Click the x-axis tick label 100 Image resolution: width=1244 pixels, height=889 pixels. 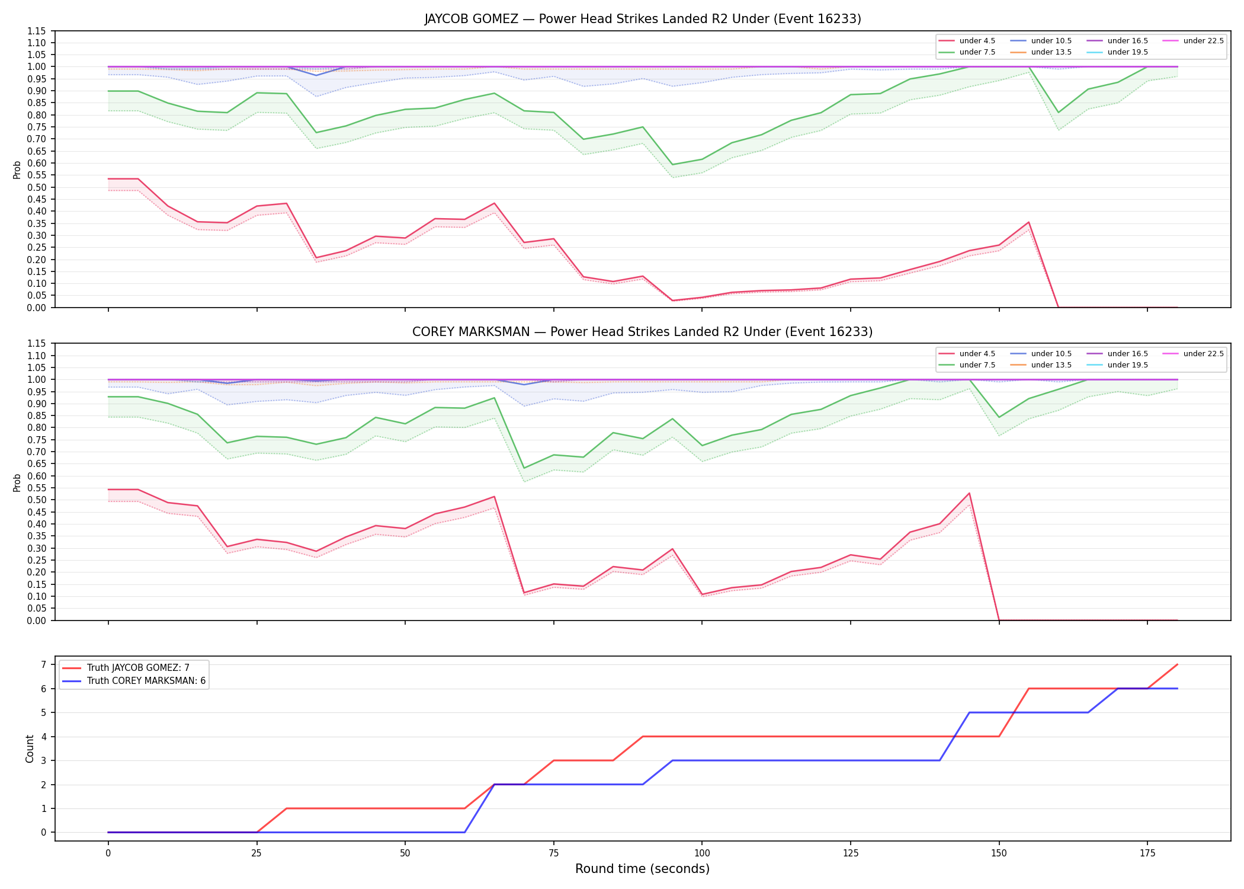pyautogui.click(x=702, y=853)
